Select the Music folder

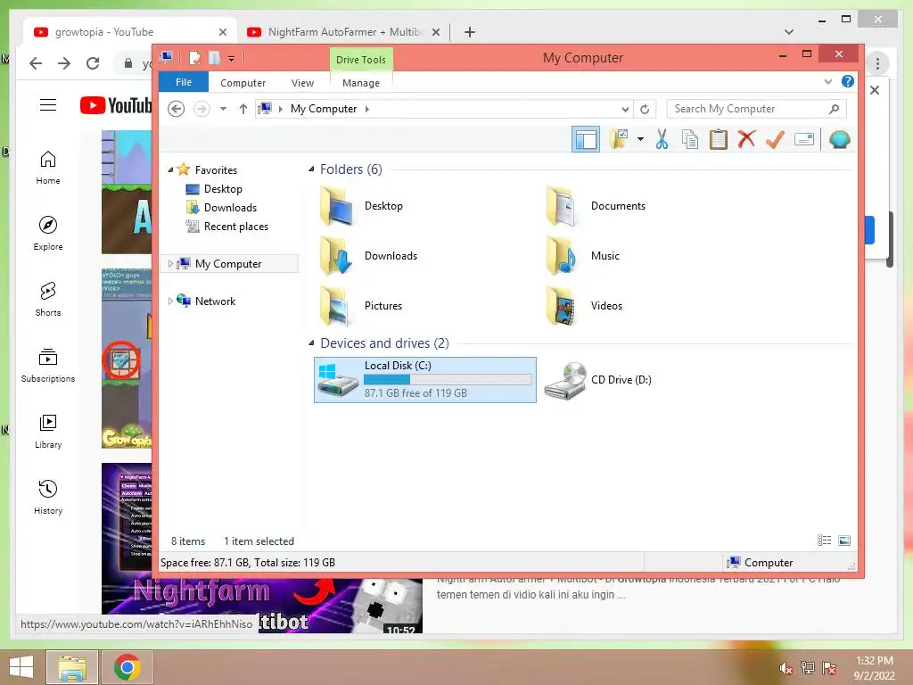(x=583, y=256)
